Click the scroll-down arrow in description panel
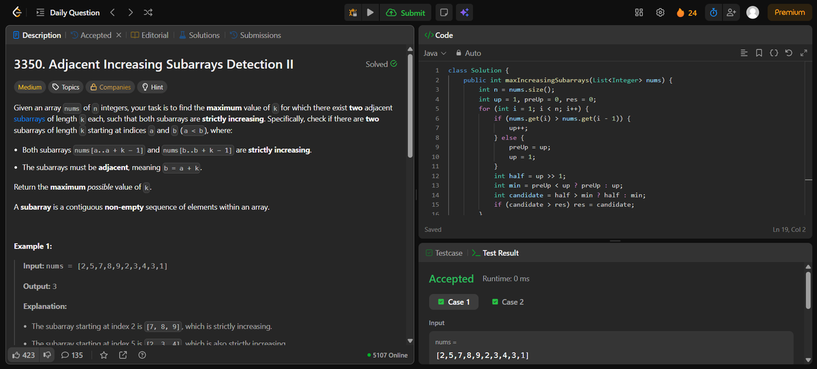 click(x=410, y=340)
